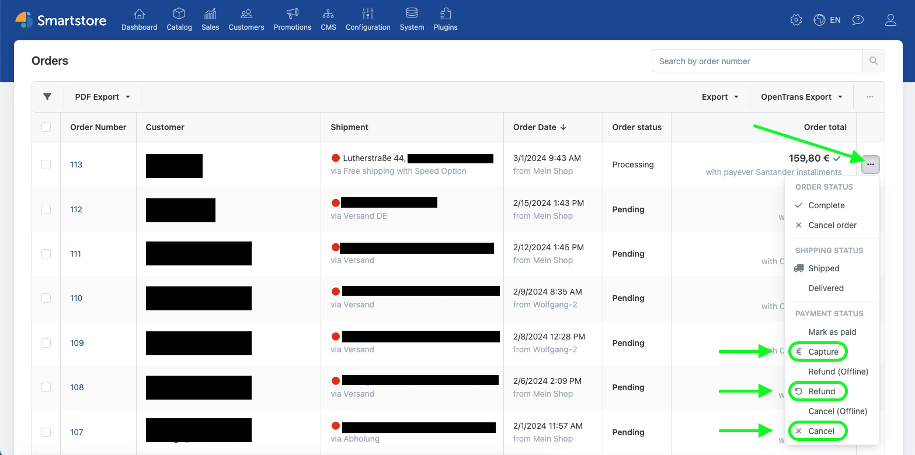Sort by Order status column header

pyautogui.click(x=636, y=127)
